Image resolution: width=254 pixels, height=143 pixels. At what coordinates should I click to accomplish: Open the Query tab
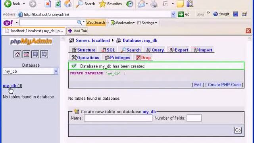(155, 50)
